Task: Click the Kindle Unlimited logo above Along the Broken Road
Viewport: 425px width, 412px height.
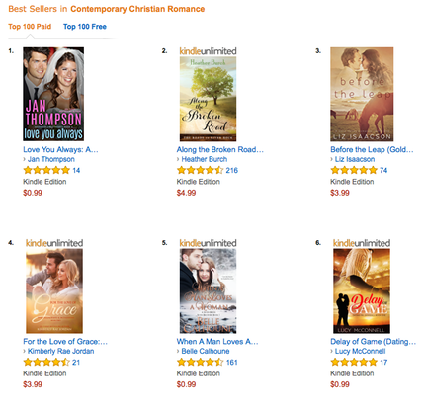Action: (208, 51)
